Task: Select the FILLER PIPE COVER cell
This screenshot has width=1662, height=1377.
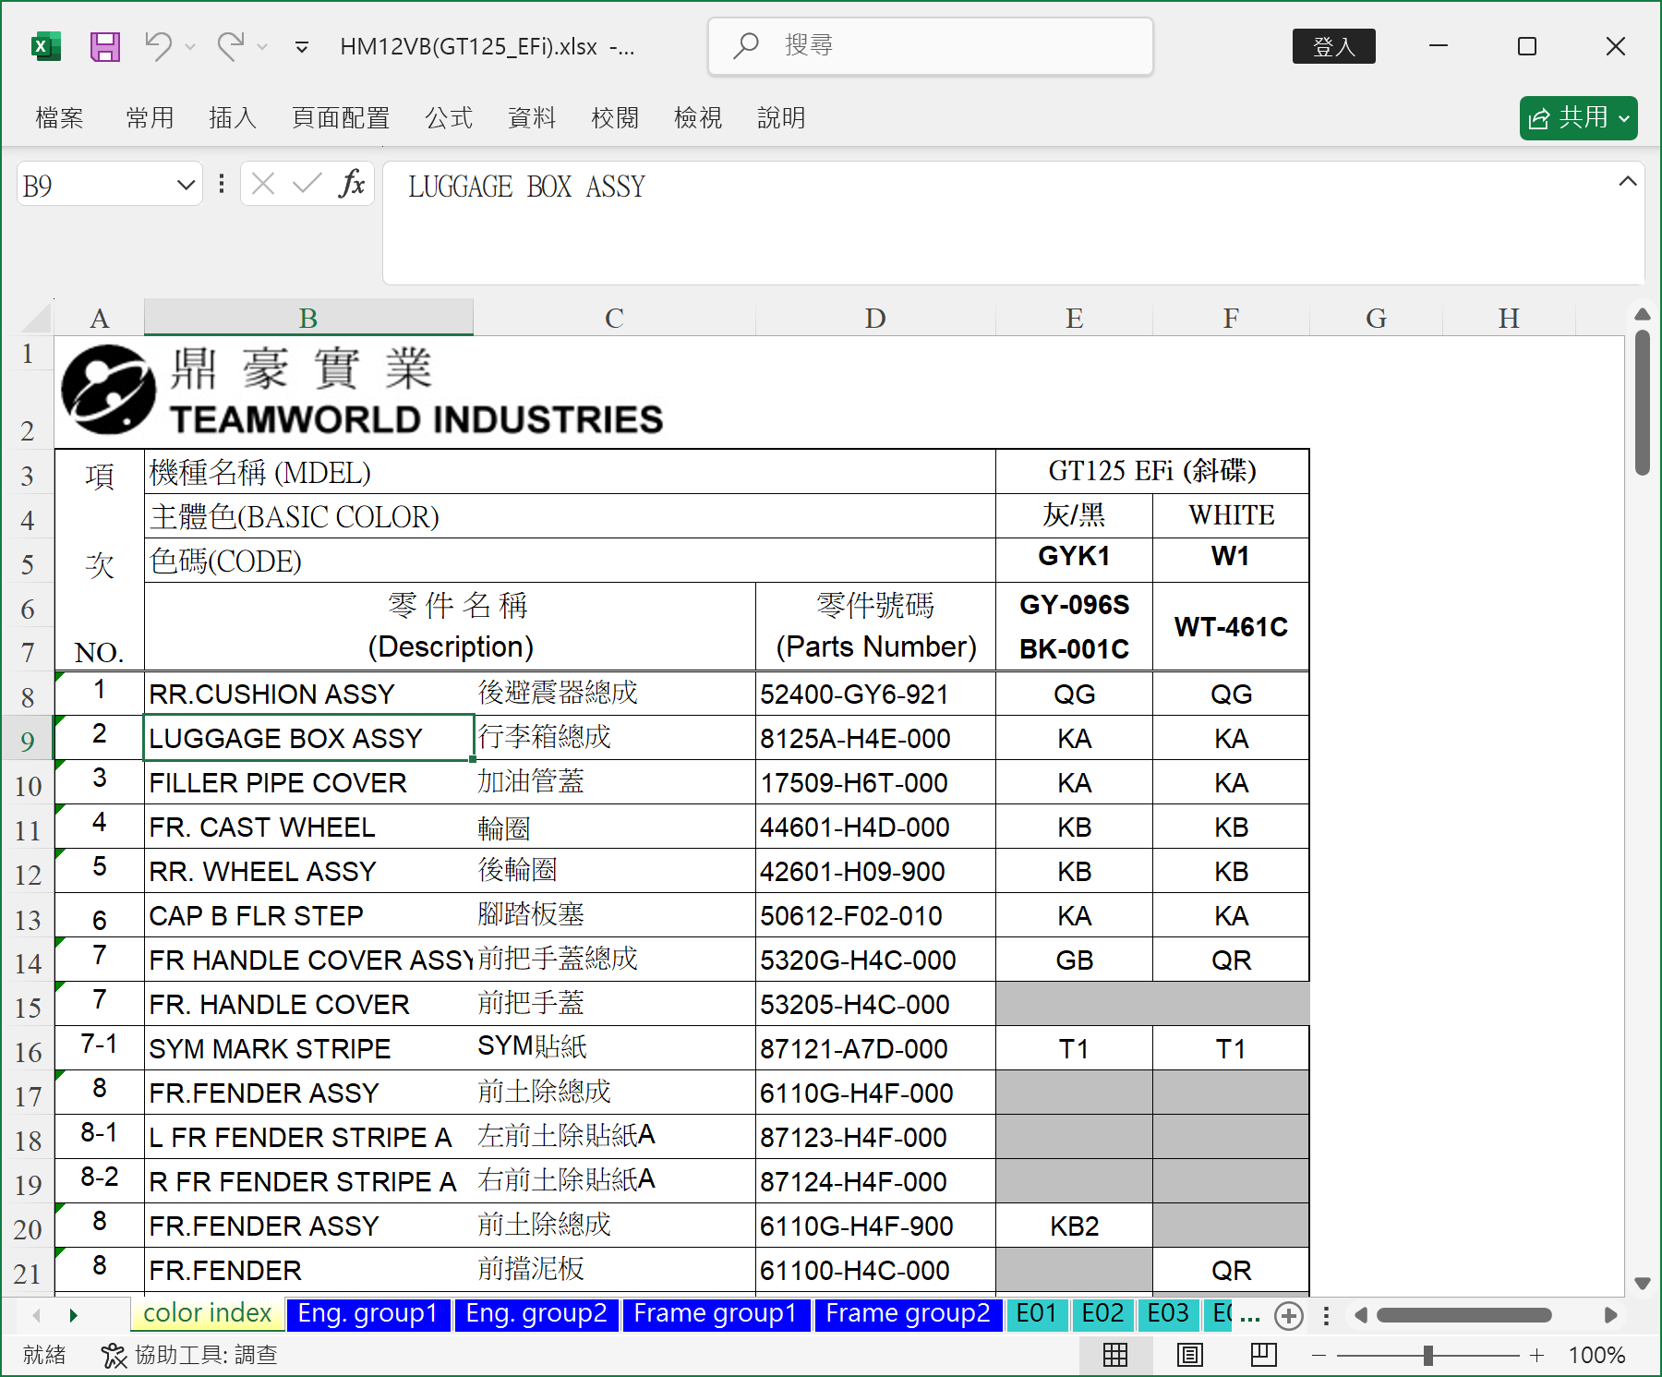Action: click(x=309, y=782)
